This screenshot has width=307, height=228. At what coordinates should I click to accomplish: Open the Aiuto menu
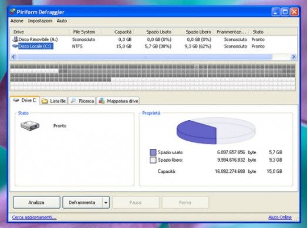point(62,21)
